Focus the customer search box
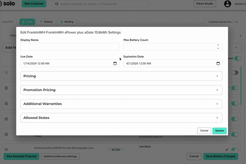The width and height of the screenshot is (246, 164). pyautogui.click(x=101, y=4)
